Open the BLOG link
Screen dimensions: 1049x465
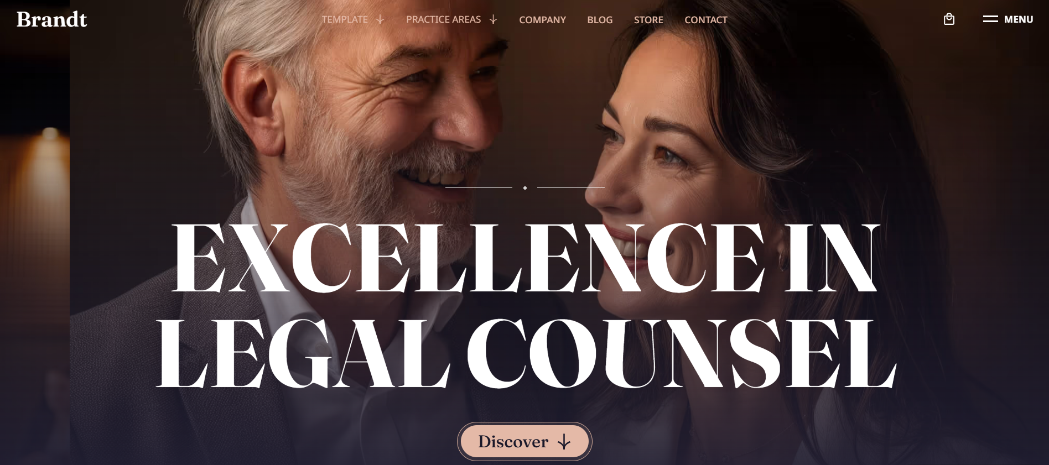pos(600,20)
